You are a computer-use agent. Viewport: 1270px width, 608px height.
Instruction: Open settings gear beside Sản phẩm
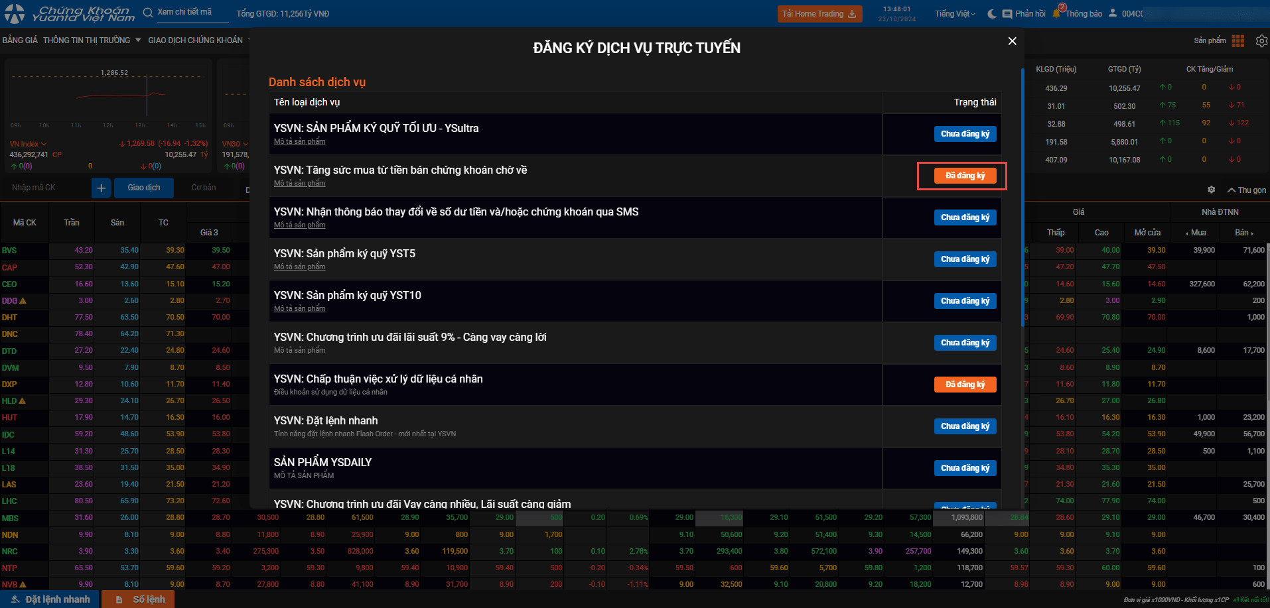[x=1261, y=41]
